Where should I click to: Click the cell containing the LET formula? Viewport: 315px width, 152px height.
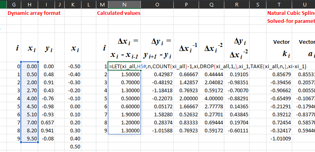click(124, 67)
